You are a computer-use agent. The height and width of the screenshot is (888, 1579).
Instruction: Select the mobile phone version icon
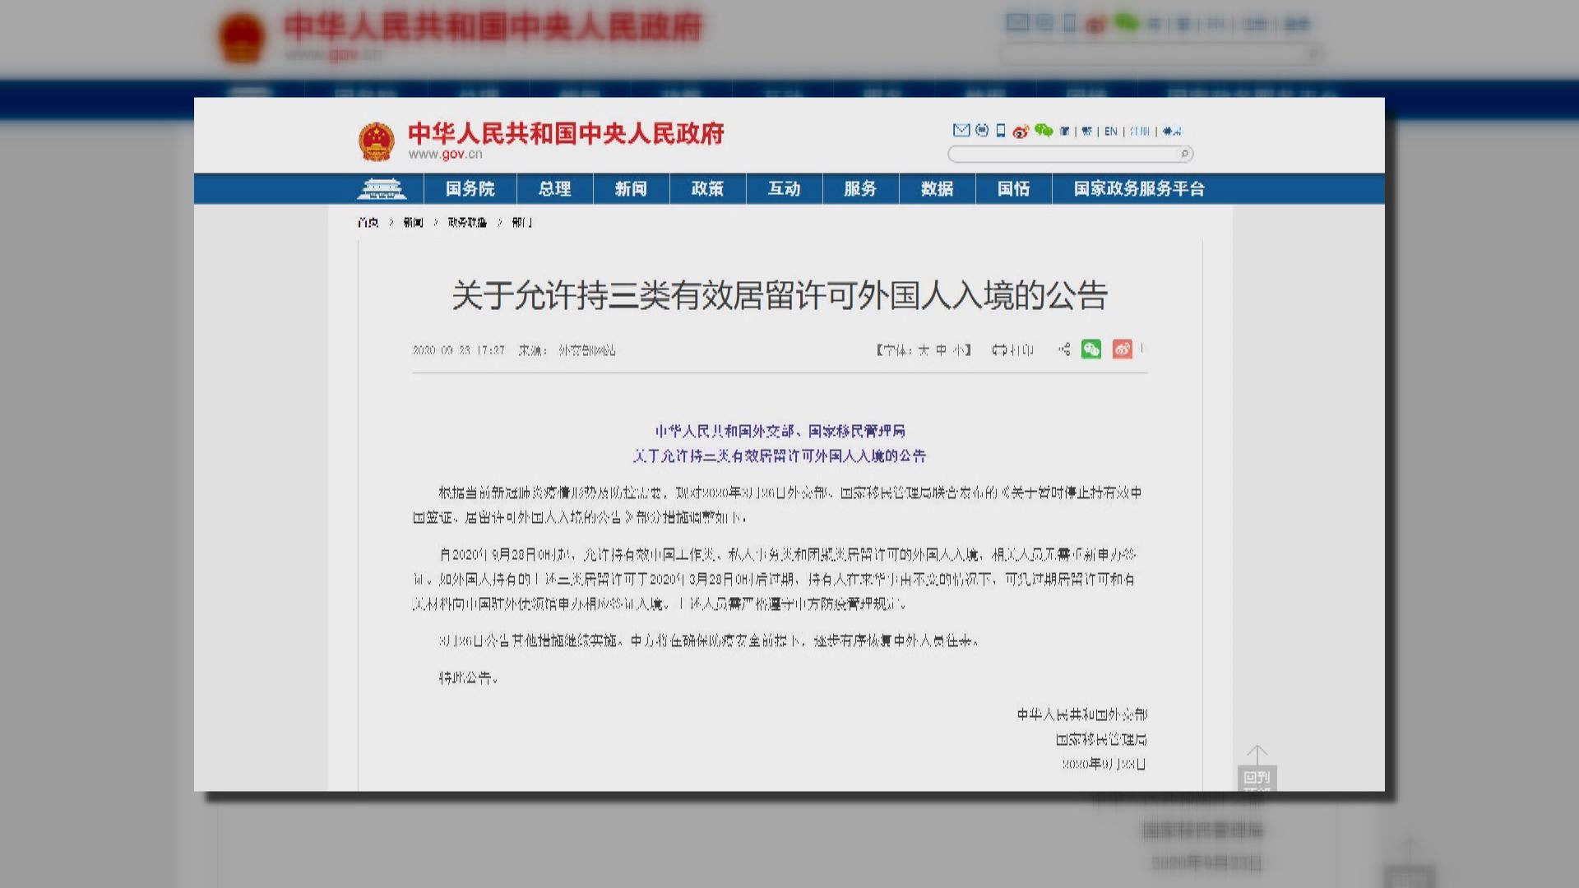pyautogui.click(x=999, y=132)
